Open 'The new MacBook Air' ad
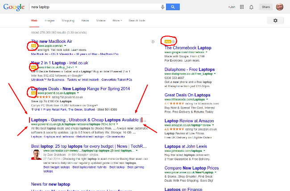The width and height of the screenshot is (290, 191). click(51, 42)
